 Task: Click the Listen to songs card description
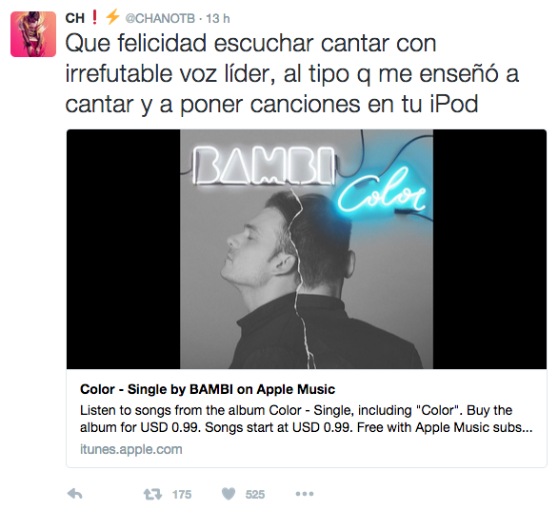pyautogui.click(x=306, y=419)
